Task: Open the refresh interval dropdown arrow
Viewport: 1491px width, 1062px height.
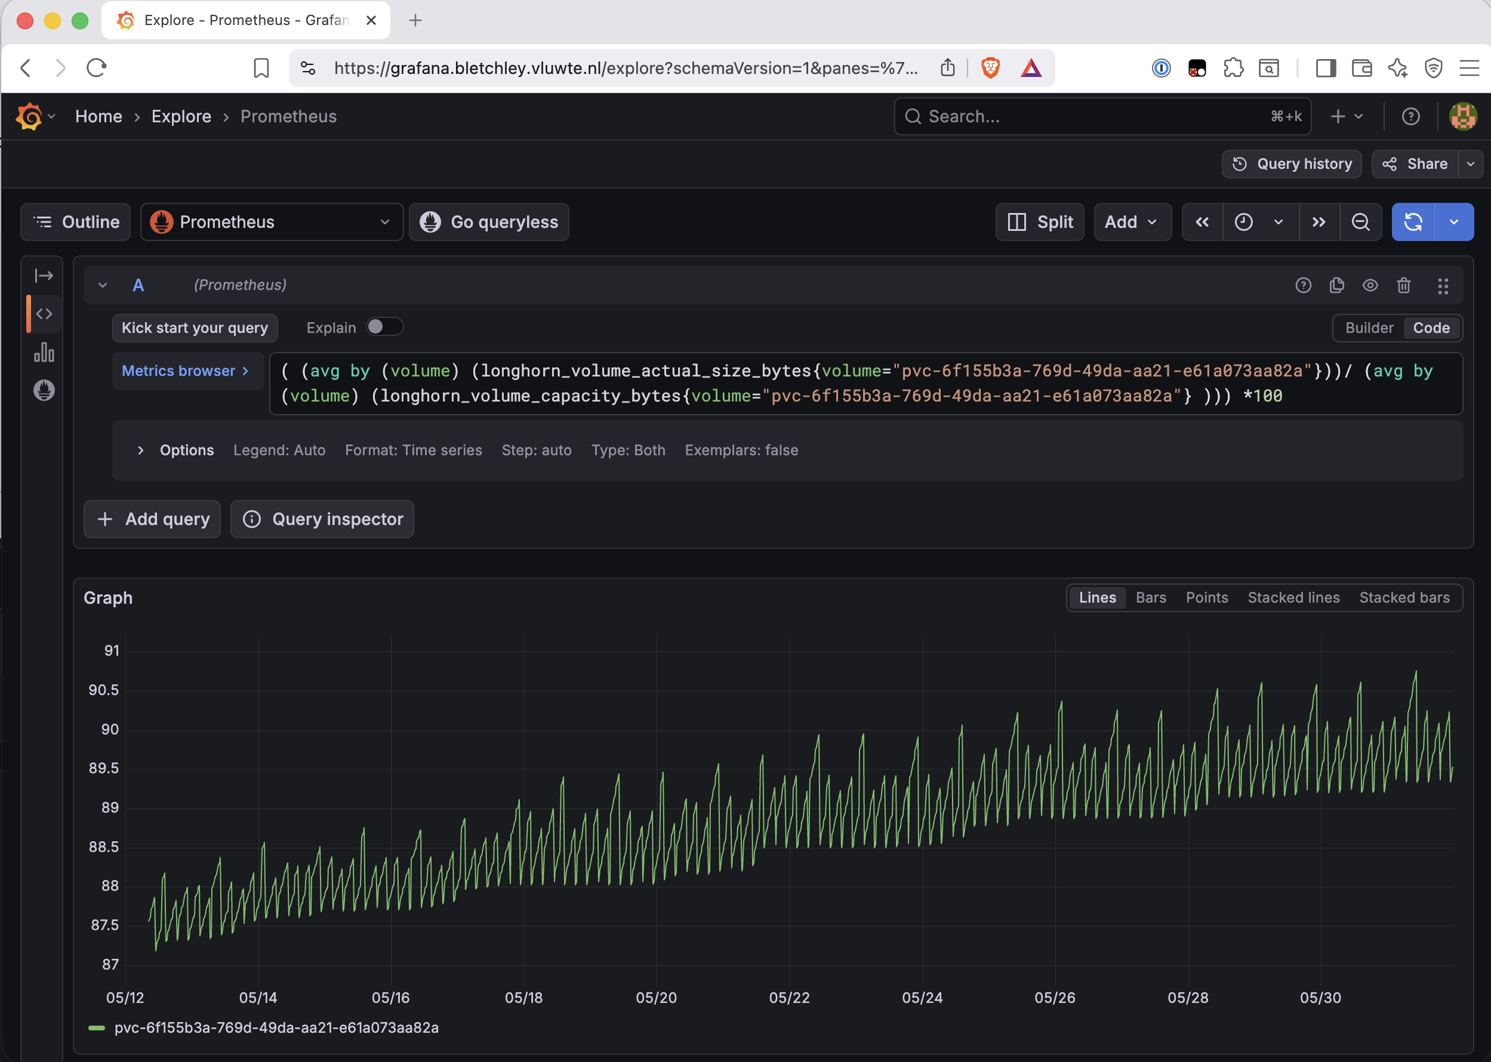Action: (1454, 223)
